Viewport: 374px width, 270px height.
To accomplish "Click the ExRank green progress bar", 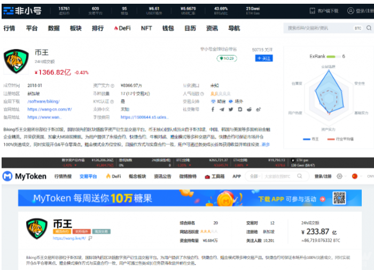I will (333, 57).
